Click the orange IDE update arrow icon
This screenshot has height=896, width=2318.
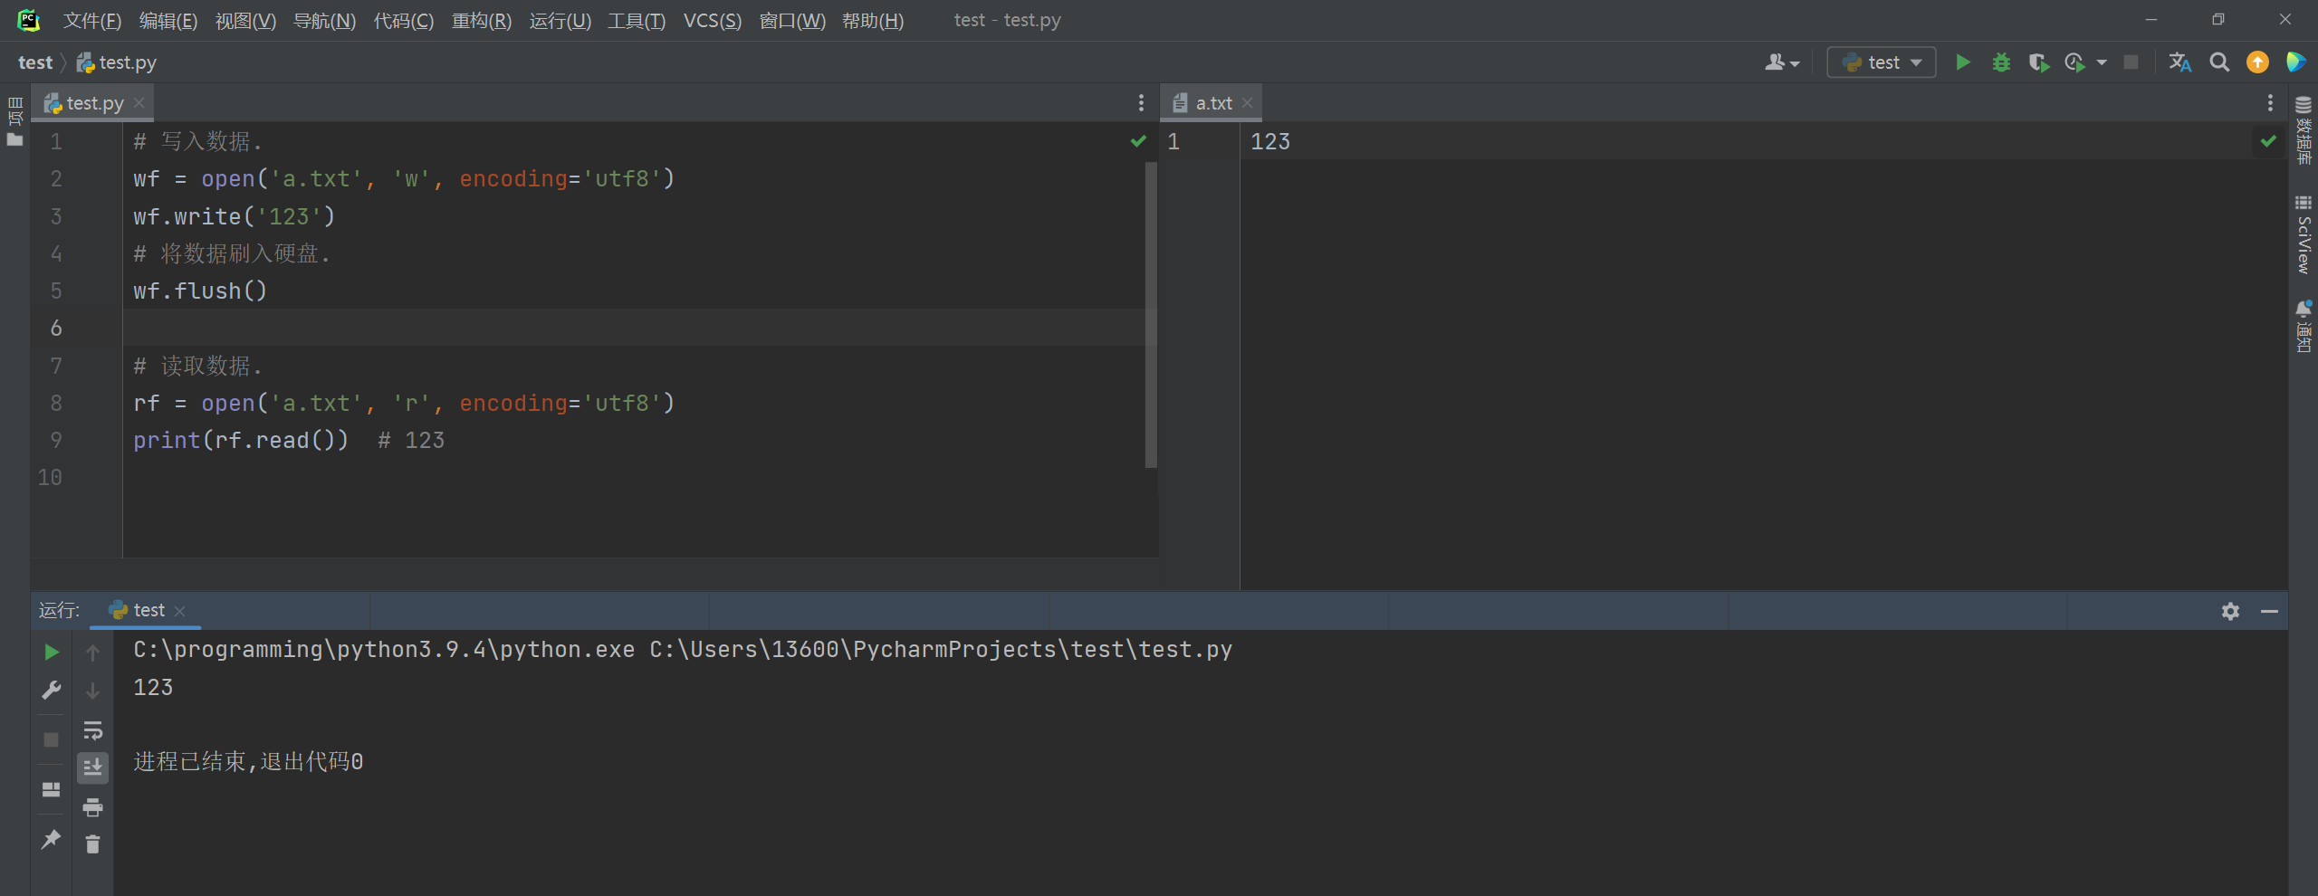(x=2257, y=62)
